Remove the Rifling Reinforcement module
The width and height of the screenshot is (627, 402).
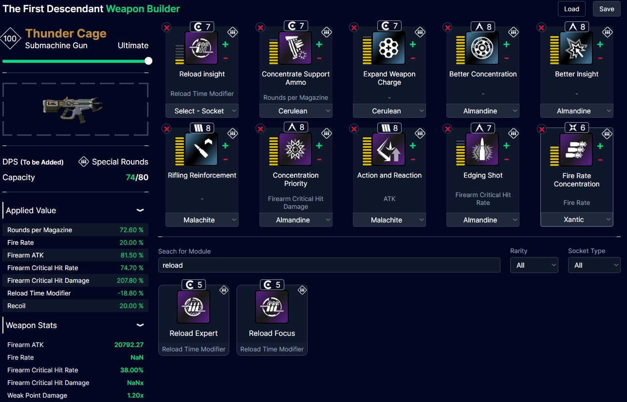[166, 128]
